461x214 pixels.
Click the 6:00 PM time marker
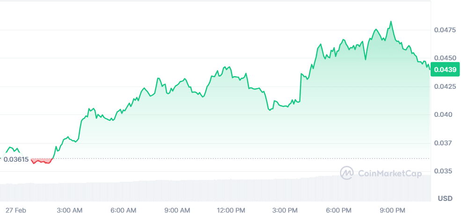coord(339,210)
